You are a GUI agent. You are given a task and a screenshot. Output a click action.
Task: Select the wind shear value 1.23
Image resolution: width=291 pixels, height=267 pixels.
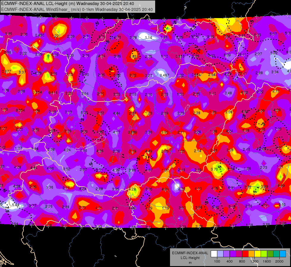click(148, 113)
